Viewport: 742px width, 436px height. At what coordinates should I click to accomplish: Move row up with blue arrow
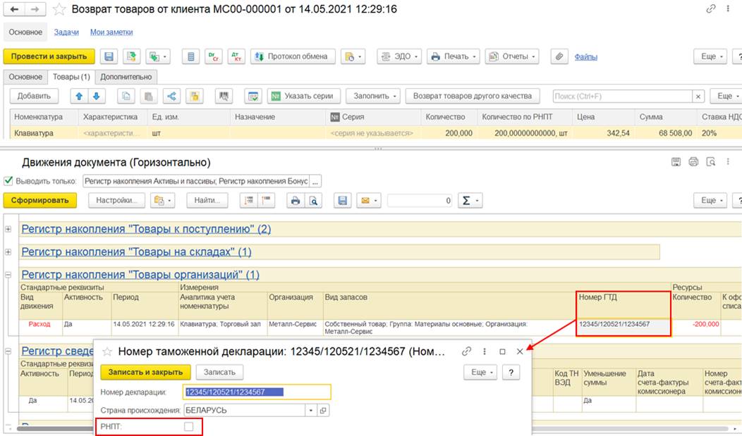[x=79, y=96]
